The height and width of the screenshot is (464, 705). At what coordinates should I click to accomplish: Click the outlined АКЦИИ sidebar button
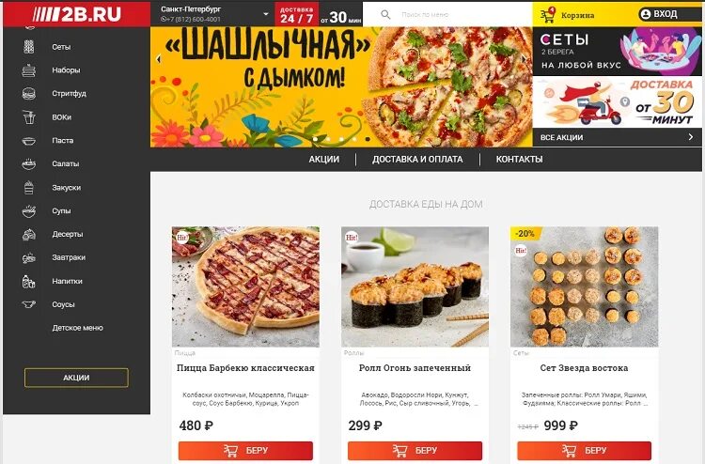tap(76, 378)
